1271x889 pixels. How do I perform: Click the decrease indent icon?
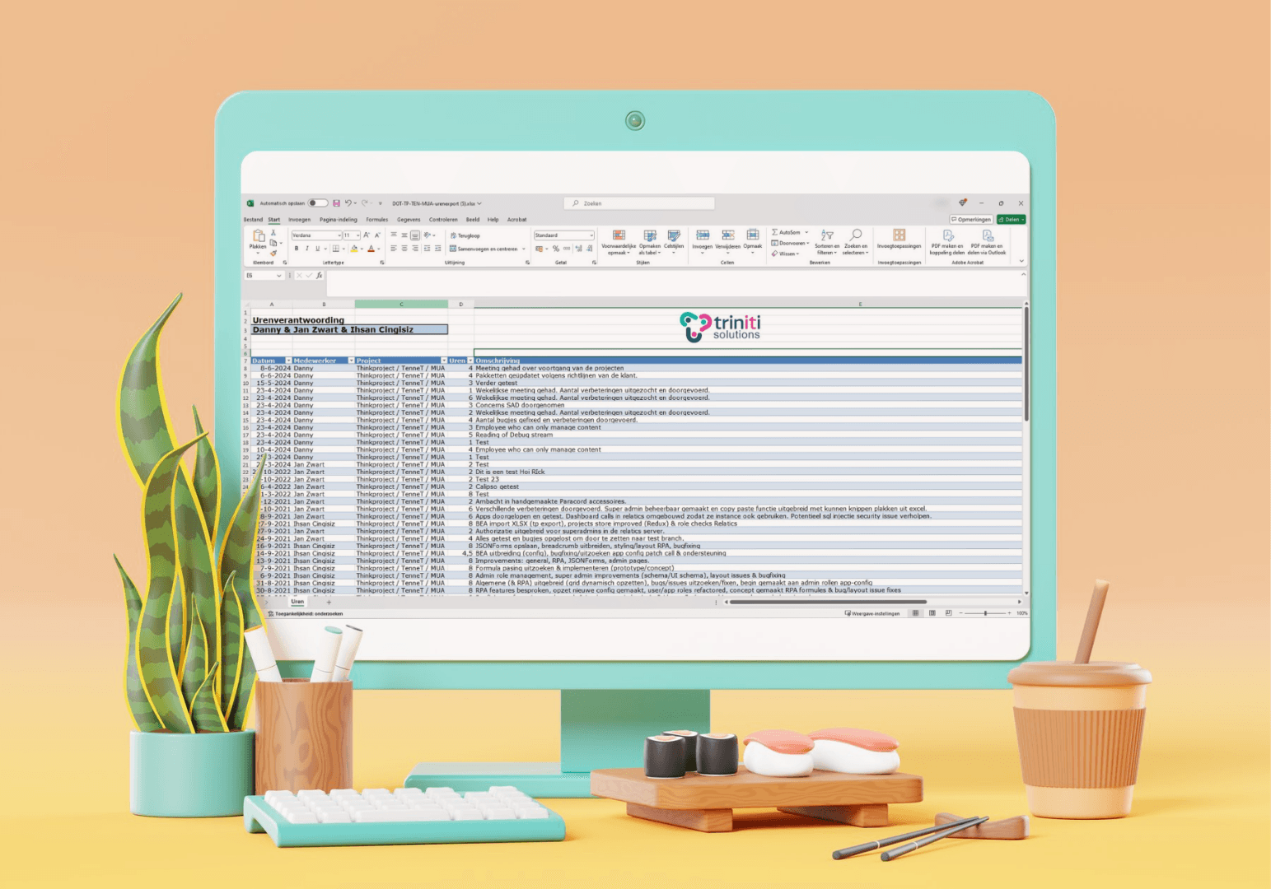(x=427, y=249)
